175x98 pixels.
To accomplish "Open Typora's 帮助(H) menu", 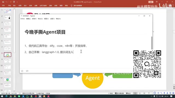I will 58,19.
